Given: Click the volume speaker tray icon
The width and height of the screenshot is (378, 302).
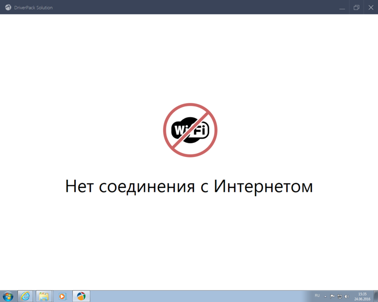Looking at the screenshot, I should 347,296.
